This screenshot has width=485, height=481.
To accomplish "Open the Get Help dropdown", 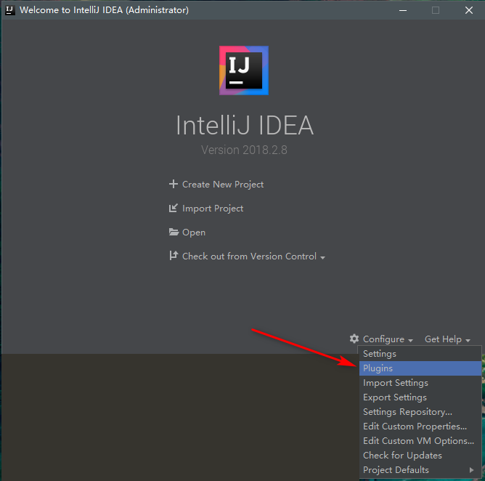I will 447,339.
